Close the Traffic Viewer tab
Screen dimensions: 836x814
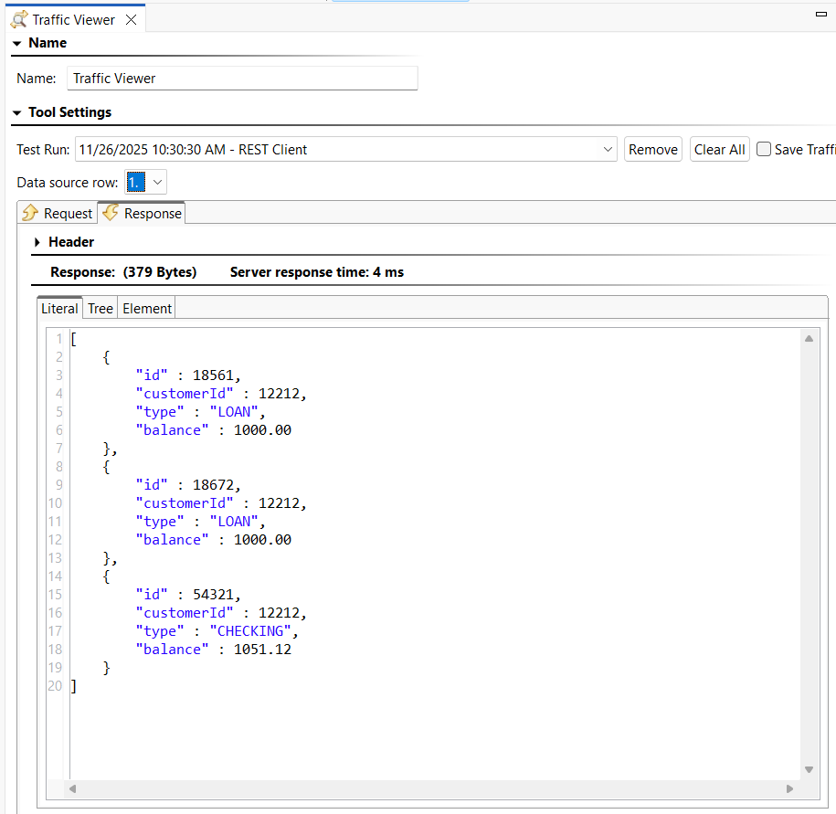132,20
